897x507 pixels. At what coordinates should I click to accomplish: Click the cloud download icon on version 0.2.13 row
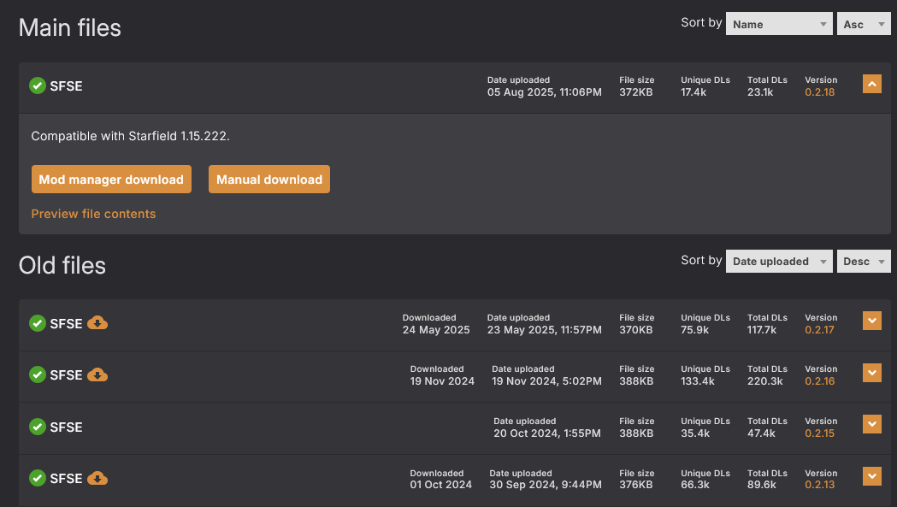click(x=97, y=478)
